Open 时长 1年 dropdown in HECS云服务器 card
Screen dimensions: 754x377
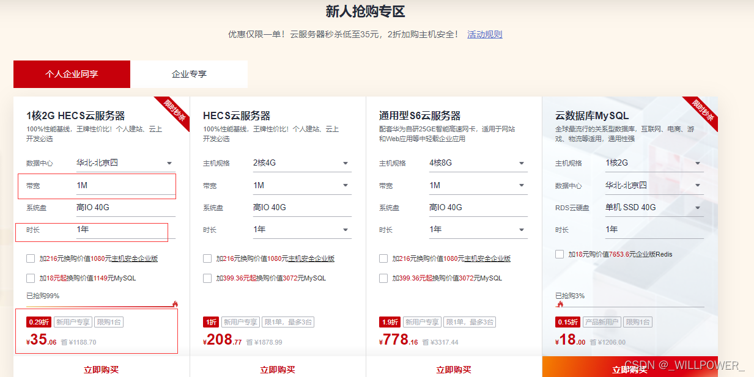tap(301, 230)
